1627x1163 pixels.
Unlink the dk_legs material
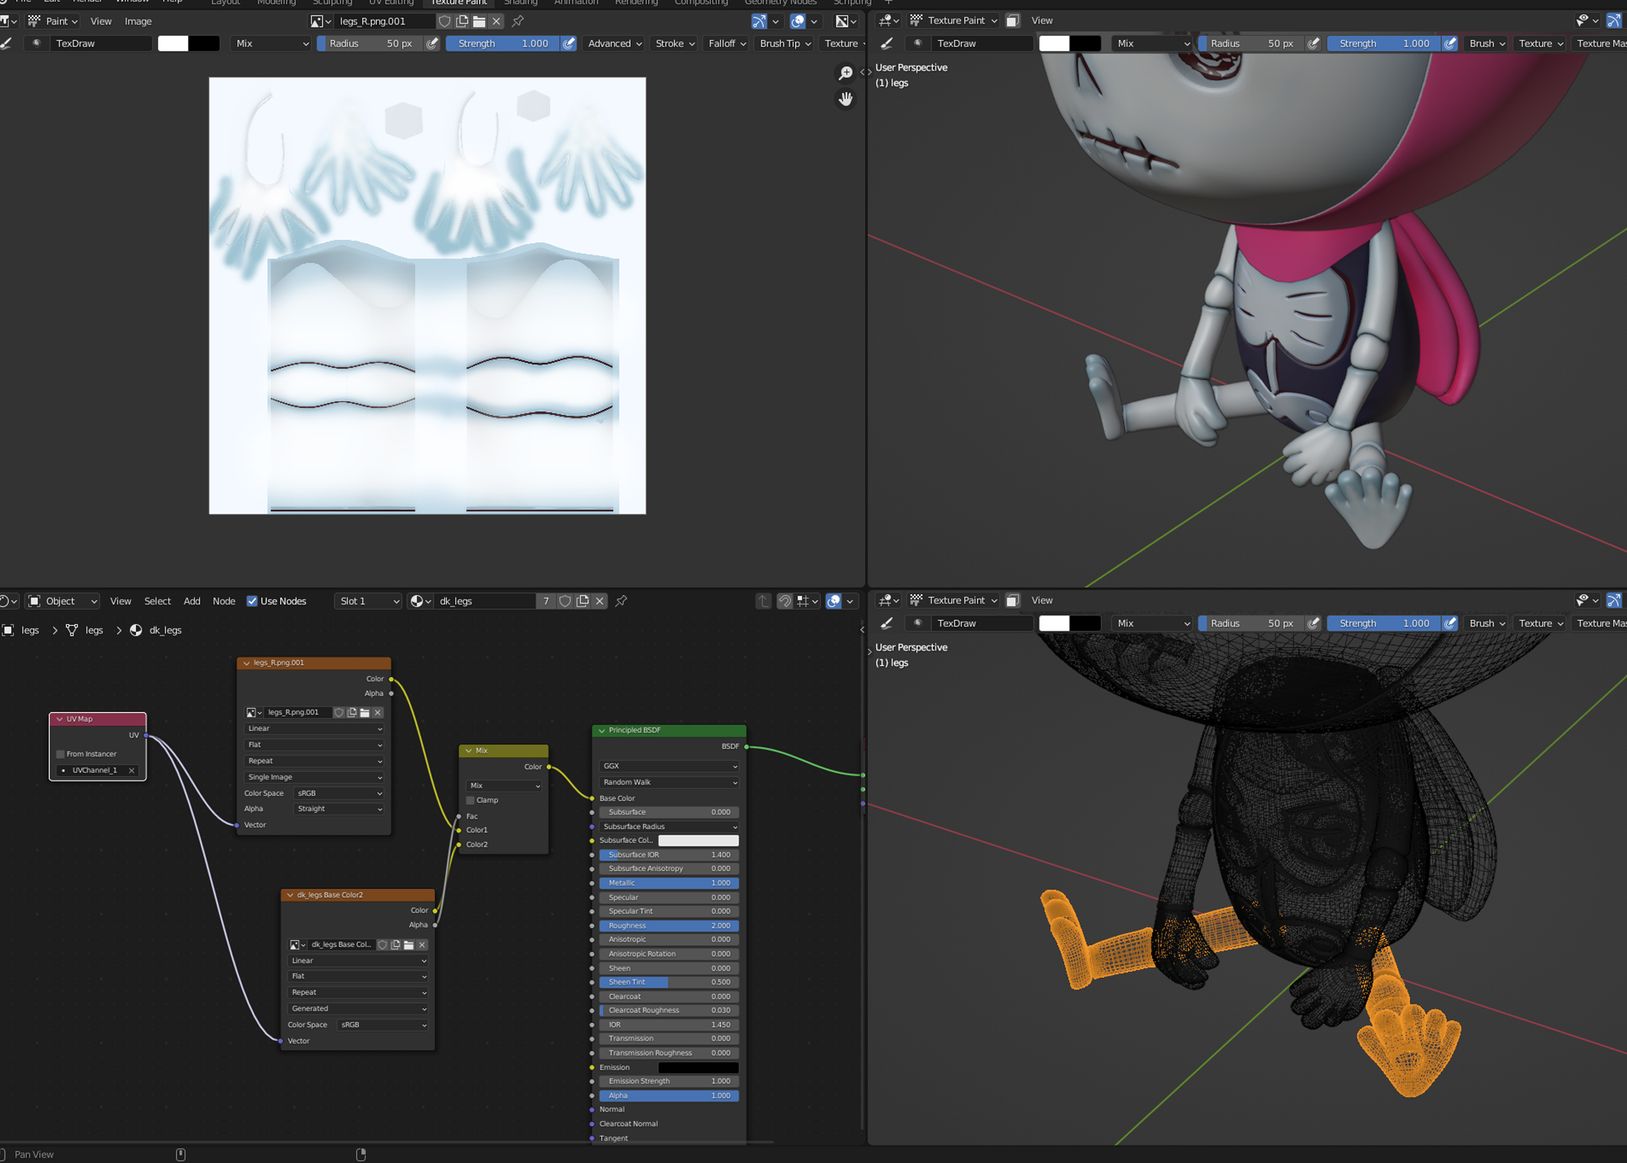click(x=600, y=601)
